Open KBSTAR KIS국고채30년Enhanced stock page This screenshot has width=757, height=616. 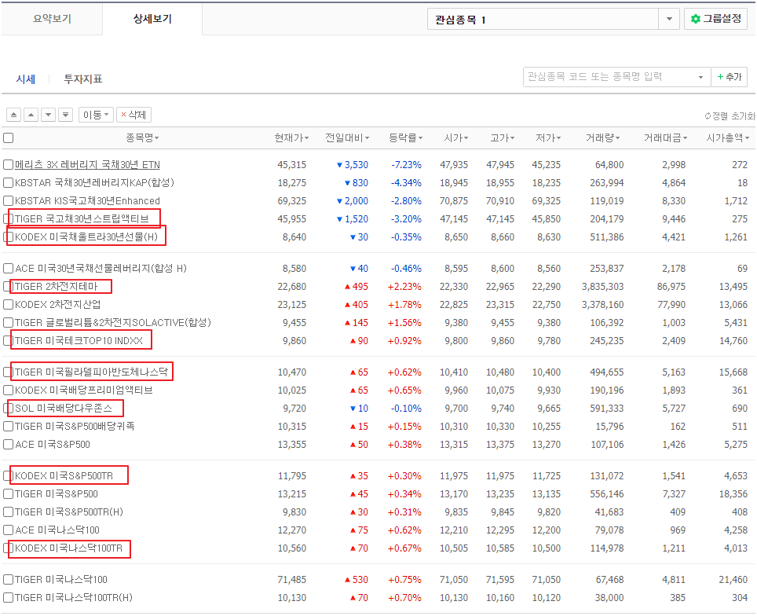pos(87,201)
